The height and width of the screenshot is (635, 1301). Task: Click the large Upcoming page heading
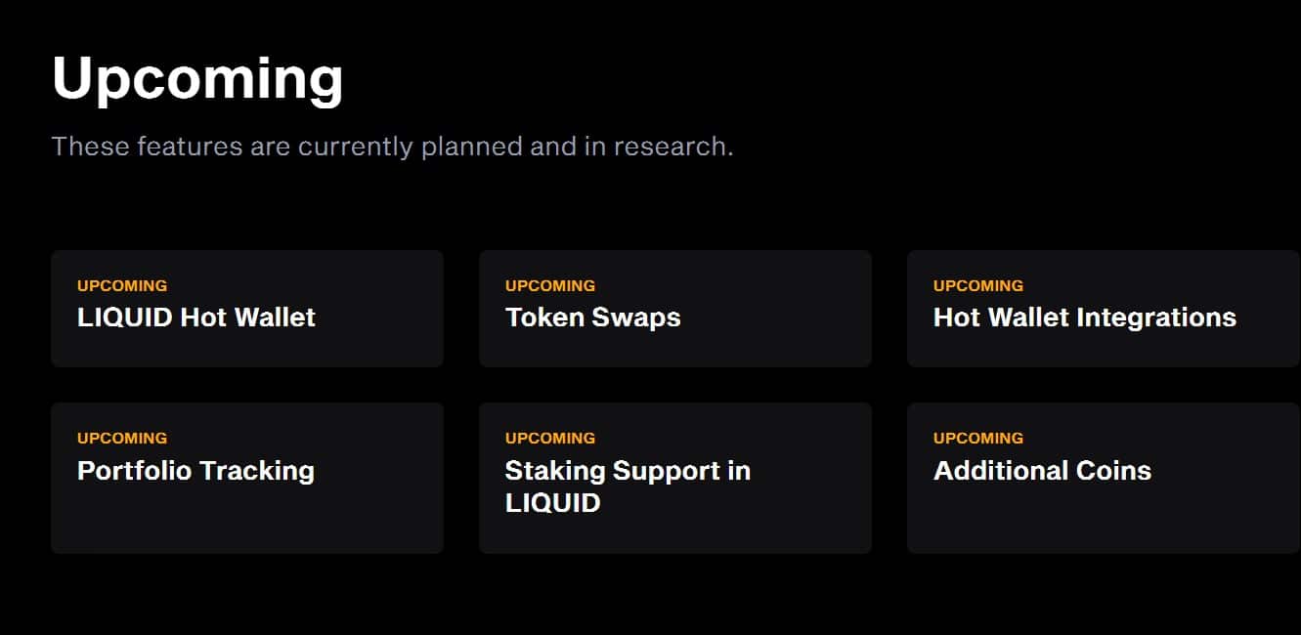197,78
